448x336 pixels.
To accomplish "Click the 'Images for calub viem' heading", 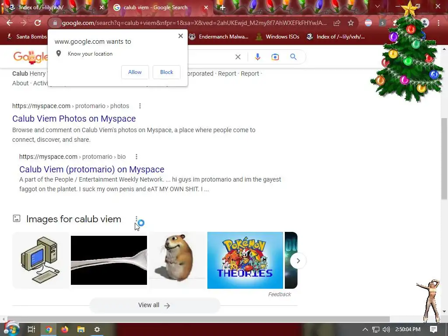I will coord(73,219).
